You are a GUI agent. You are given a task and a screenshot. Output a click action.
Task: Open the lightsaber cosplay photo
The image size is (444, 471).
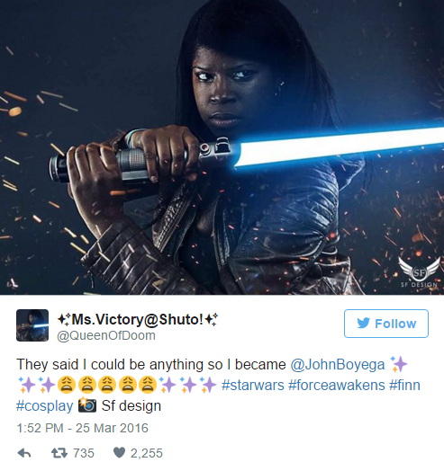coord(222,147)
